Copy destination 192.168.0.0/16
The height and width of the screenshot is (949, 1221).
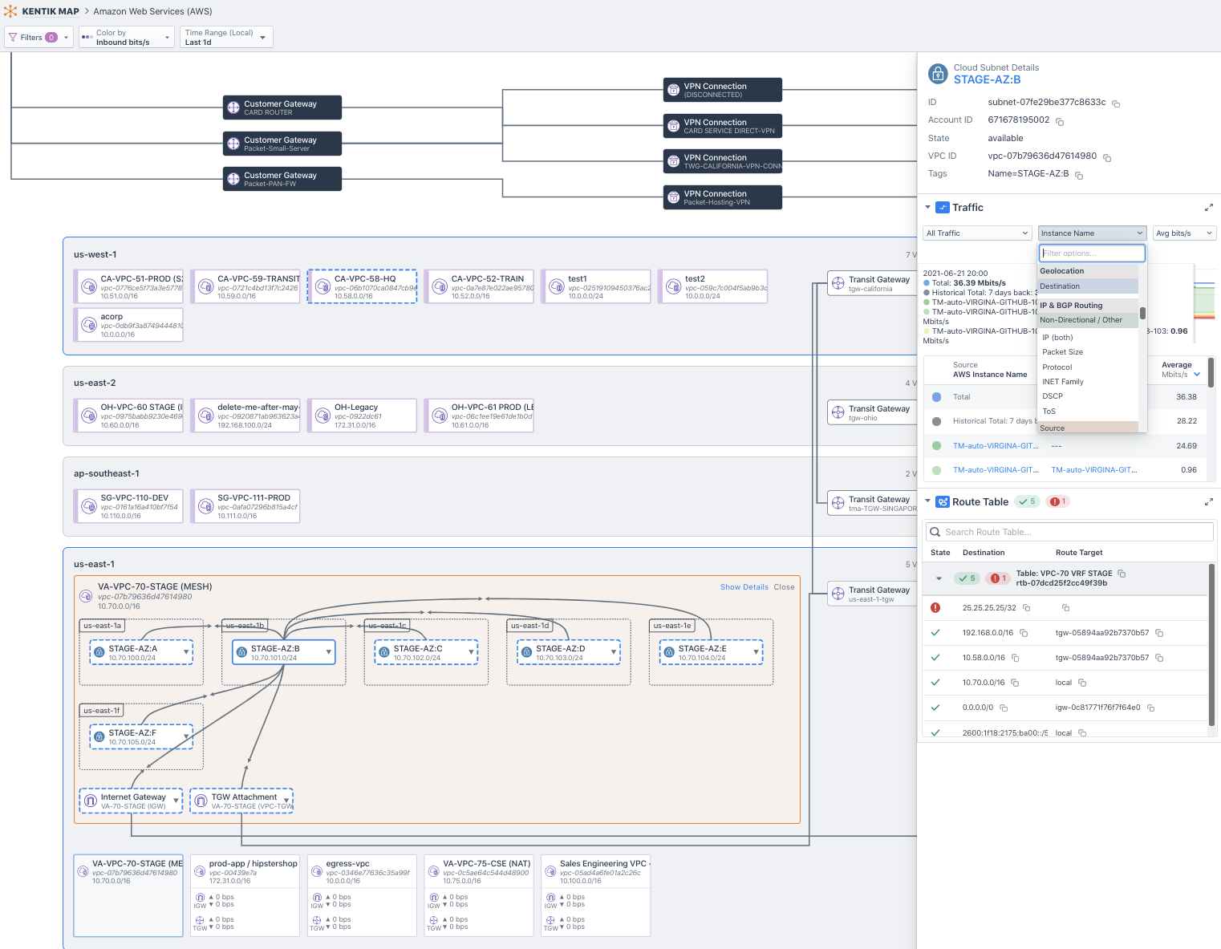(1024, 633)
